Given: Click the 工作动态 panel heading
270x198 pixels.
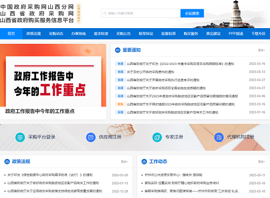Looking at the screenshot, I should tap(158, 162).
